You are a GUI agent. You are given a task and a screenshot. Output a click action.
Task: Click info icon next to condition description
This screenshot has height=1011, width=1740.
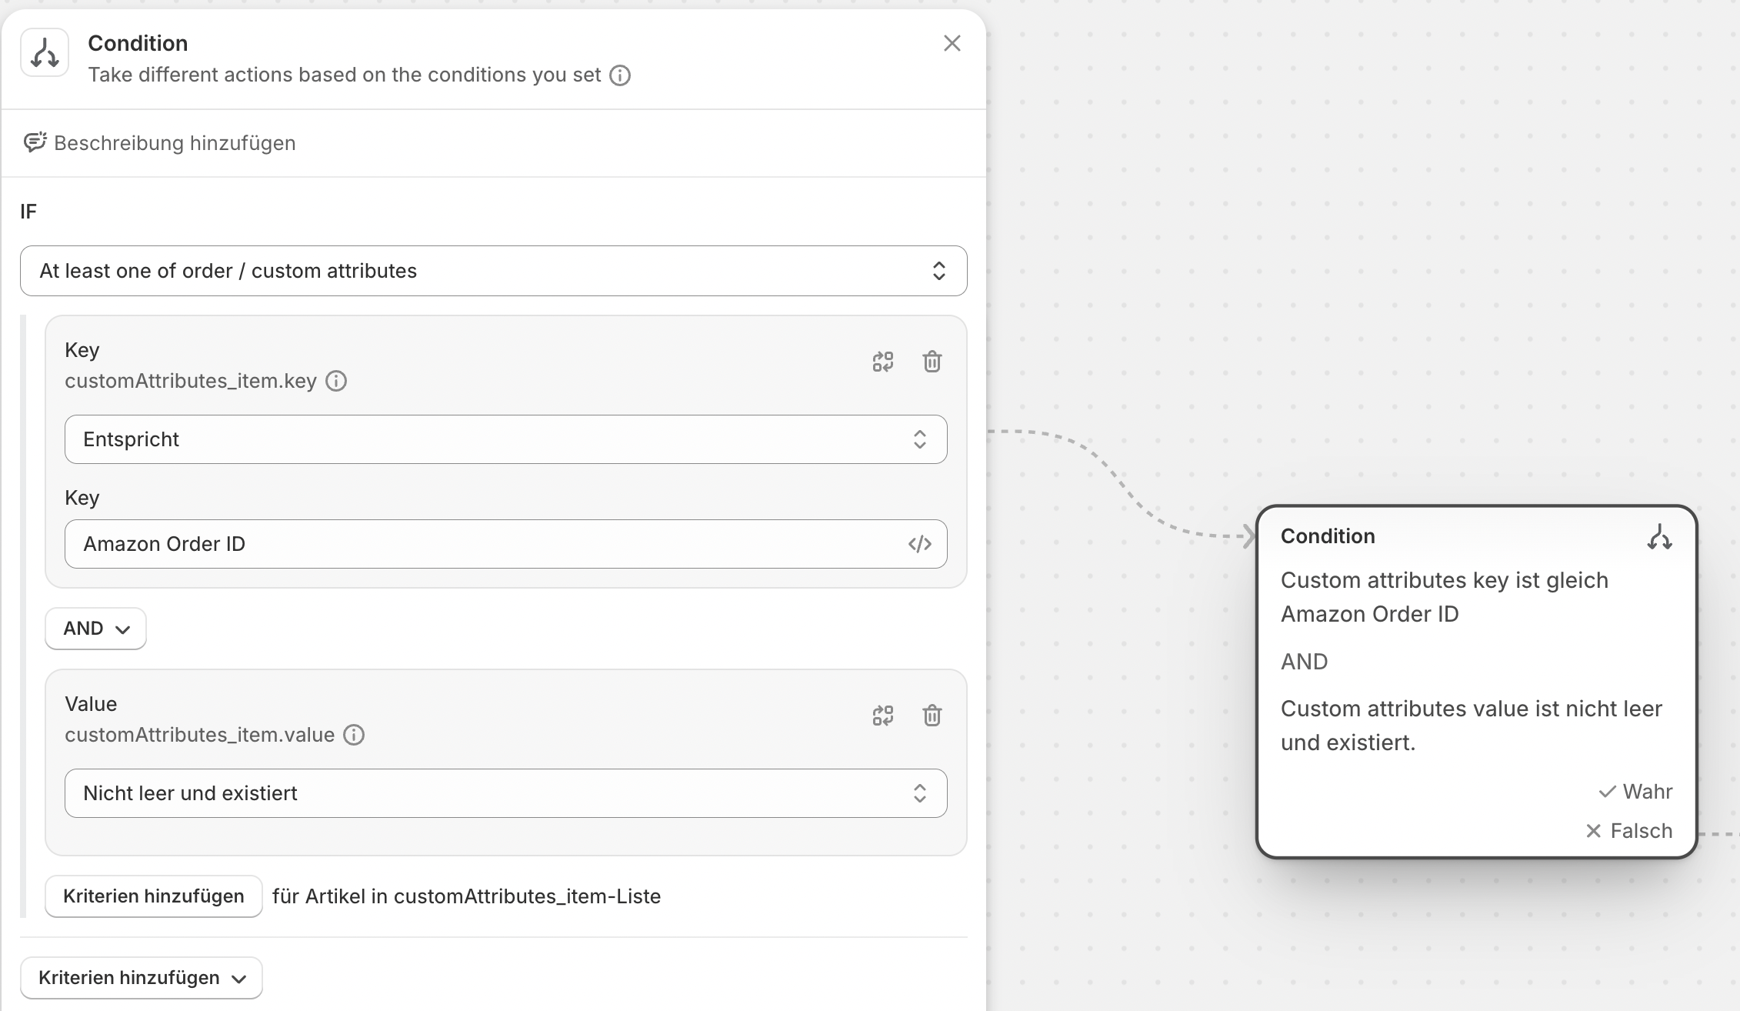620,75
